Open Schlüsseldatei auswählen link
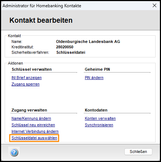Image resolution: width=161 pixels, height=162 pixels. (x=34, y=138)
